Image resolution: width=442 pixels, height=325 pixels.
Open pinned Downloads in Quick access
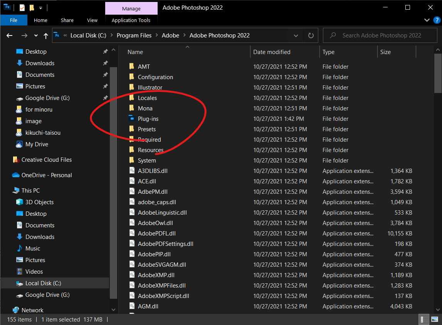click(40, 63)
